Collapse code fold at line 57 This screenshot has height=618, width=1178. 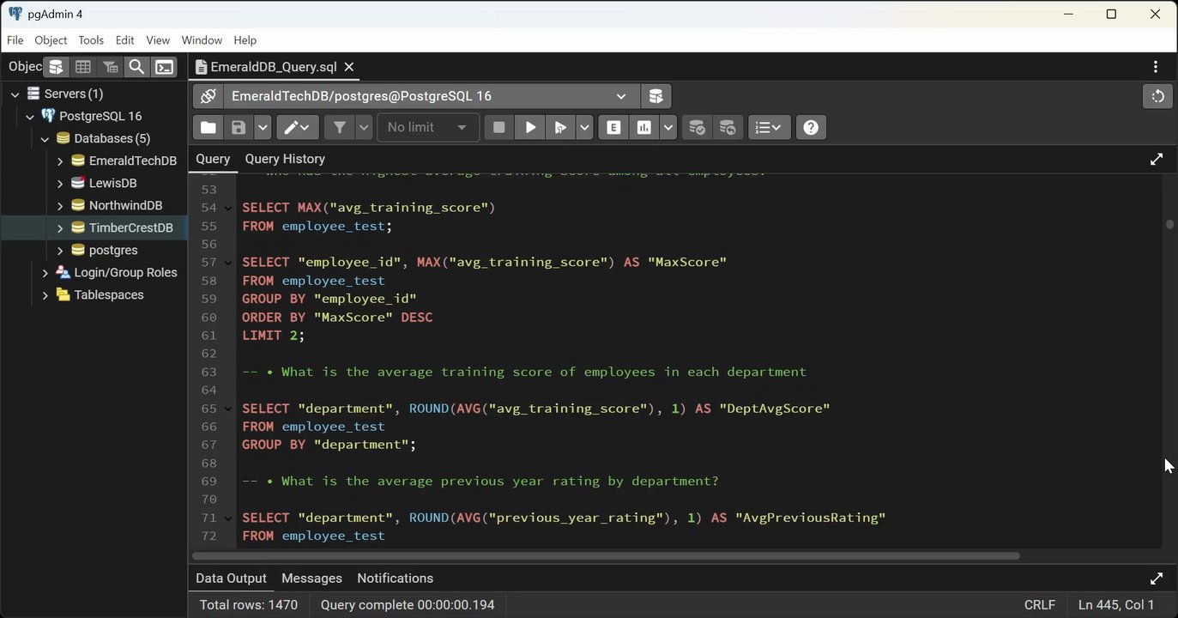(228, 263)
